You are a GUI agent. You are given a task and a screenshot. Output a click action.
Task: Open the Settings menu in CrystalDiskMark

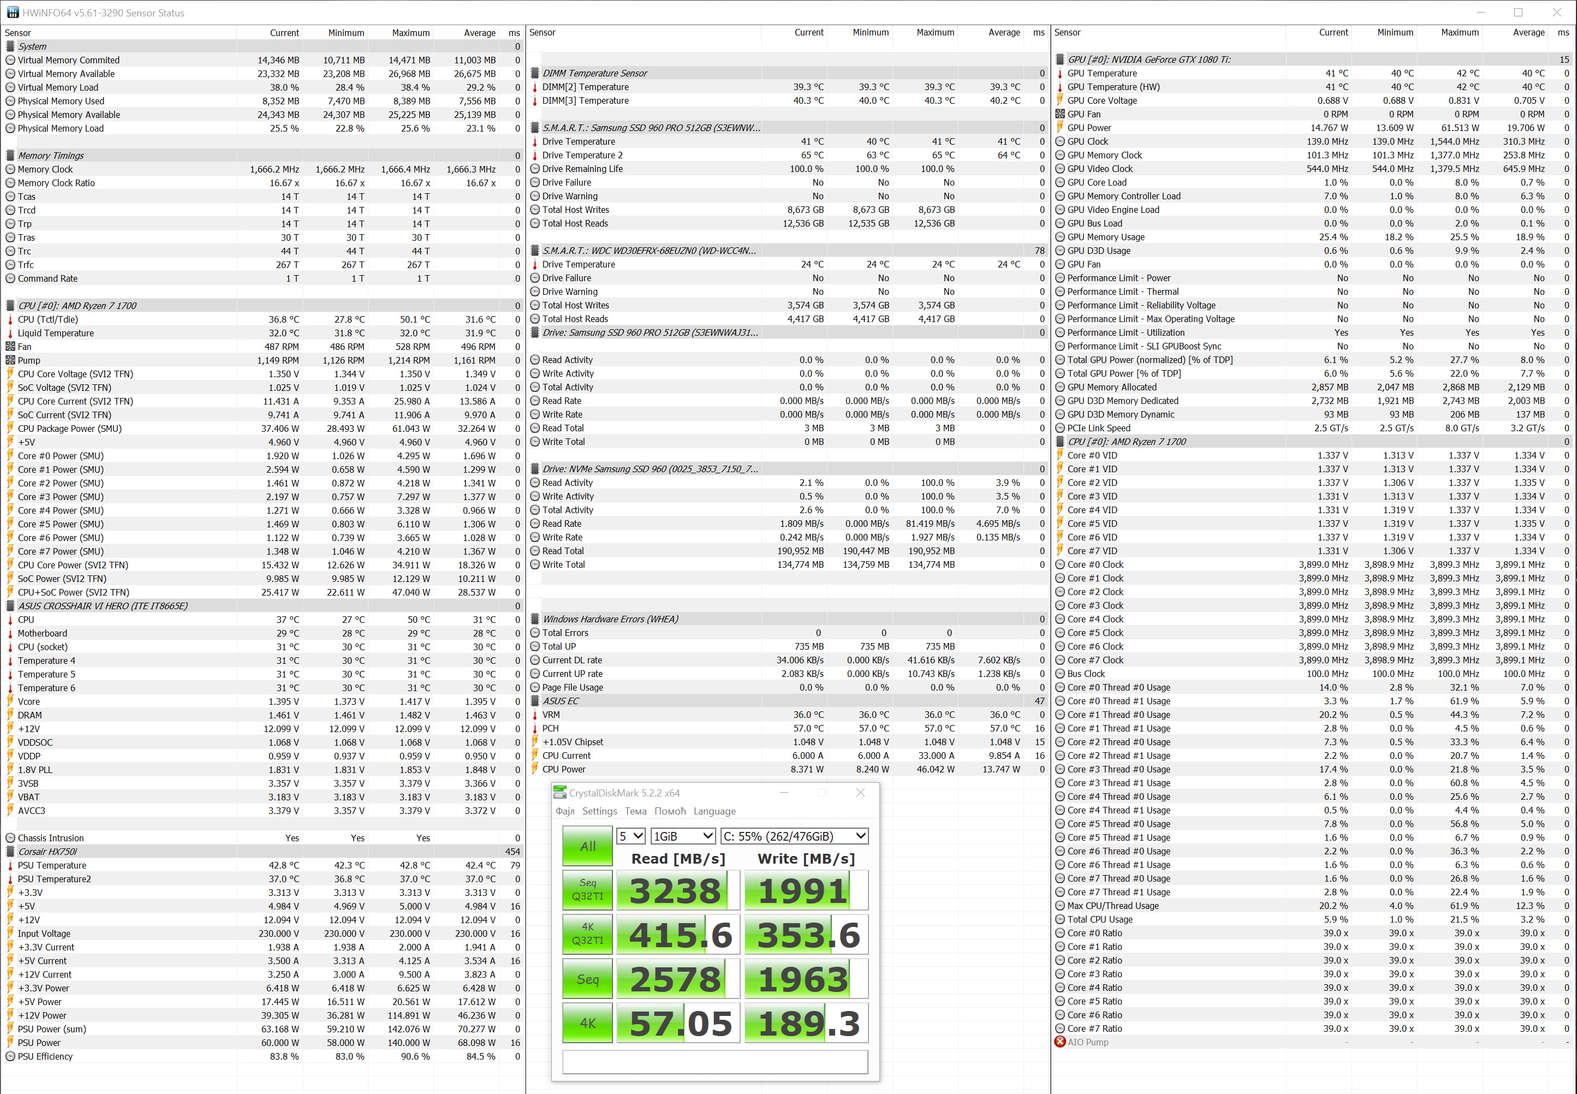[x=599, y=811]
